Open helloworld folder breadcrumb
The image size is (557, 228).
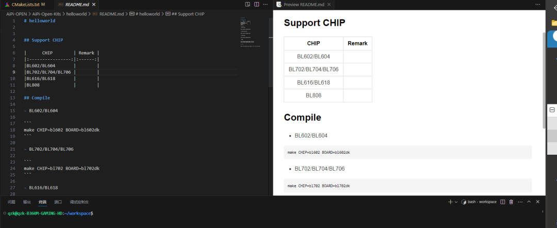click(77, 14)
